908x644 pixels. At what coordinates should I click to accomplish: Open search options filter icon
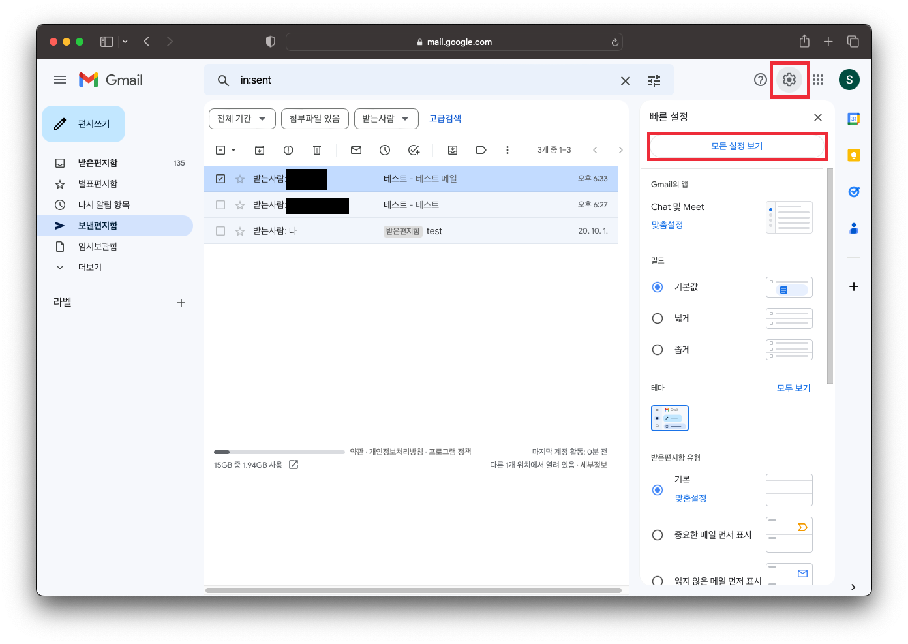(x=654, y=81)
